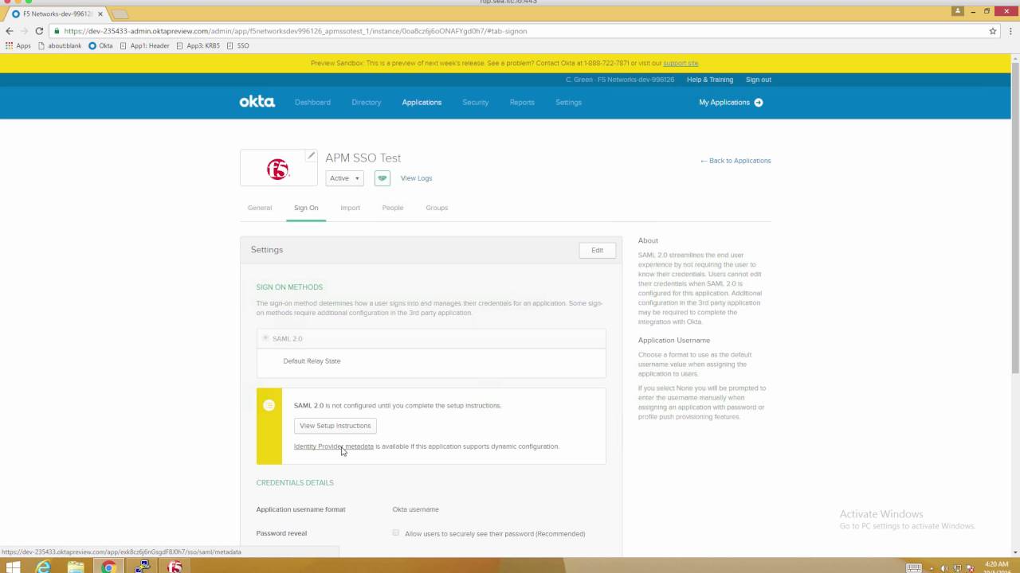Viewport: 1020px width, 573px height.
Task: Click the browser reload icon
Action: (x=38, y=31)
